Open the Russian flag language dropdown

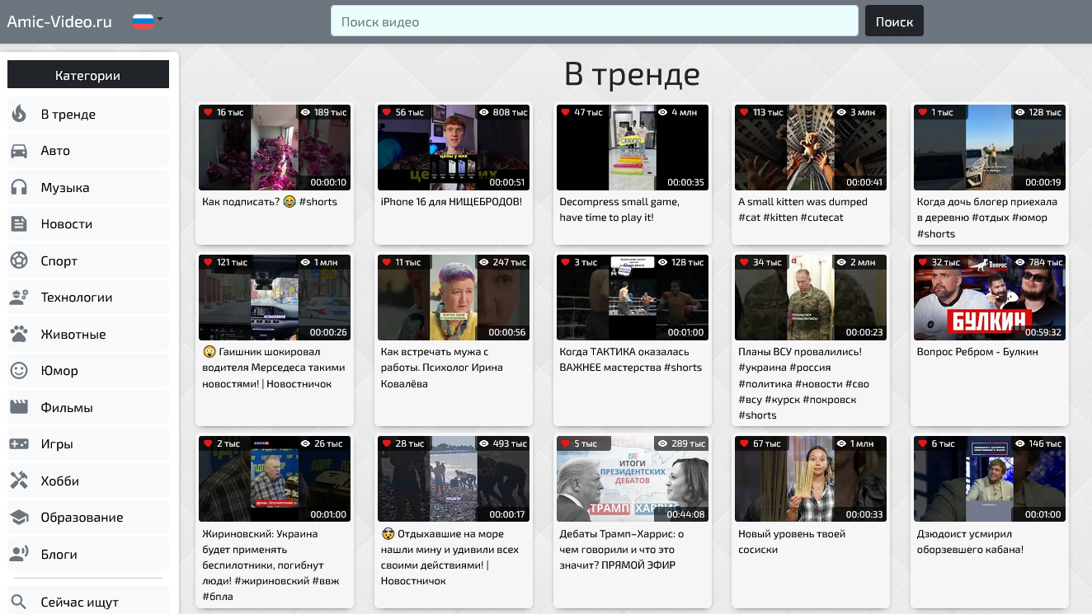pos(147,21)
